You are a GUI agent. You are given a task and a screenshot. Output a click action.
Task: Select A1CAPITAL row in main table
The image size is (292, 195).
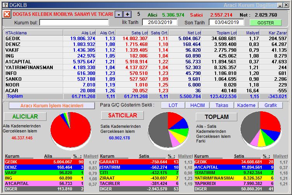tap(146, 61)
